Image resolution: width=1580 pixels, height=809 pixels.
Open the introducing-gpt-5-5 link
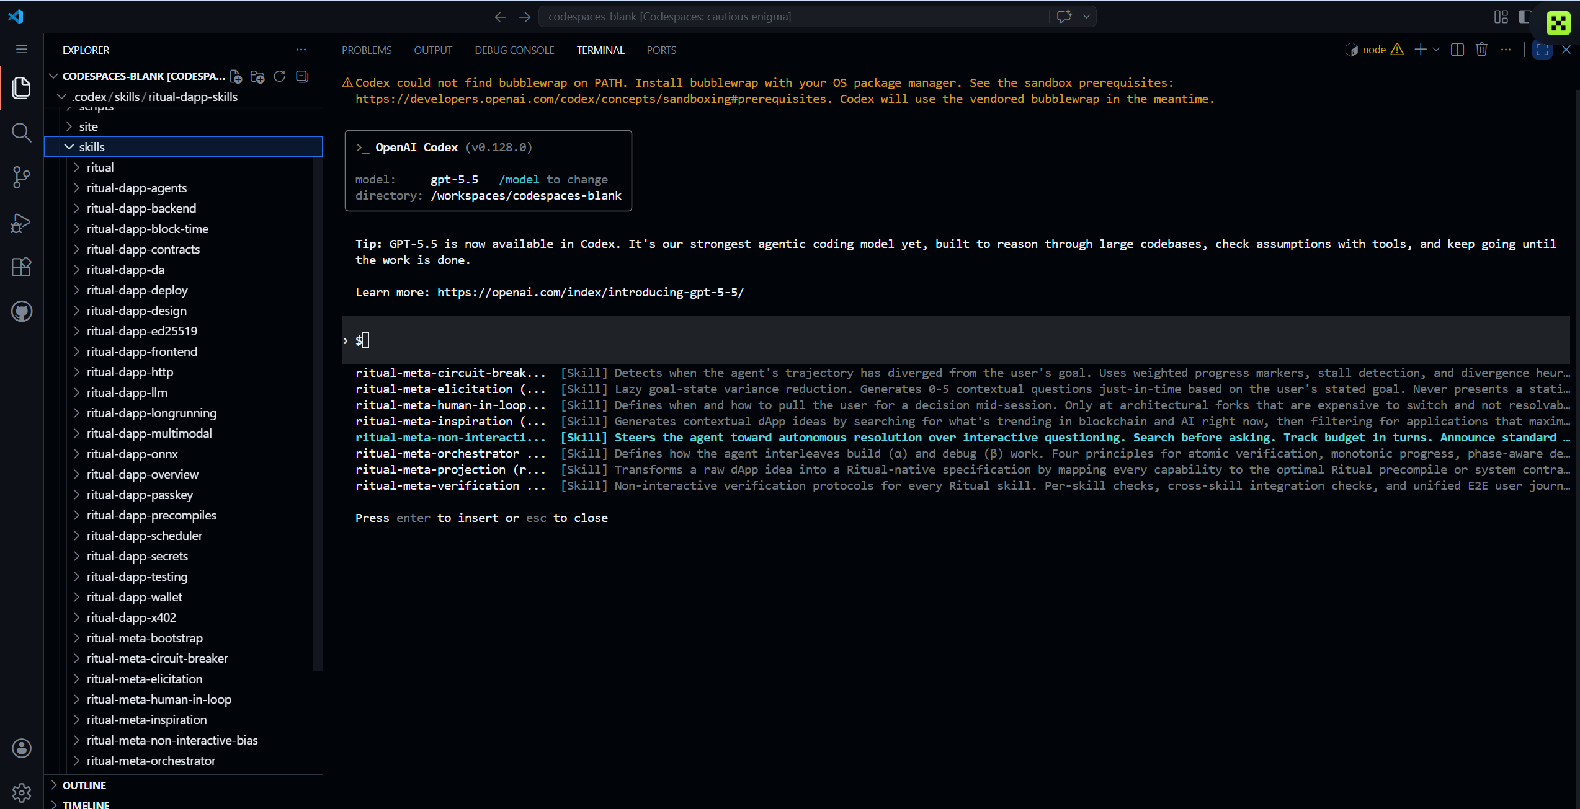click(x=591, y=293)
